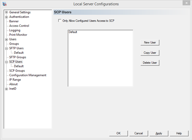192x140 pixels.
Task: Collapse the SCP Users tree node
Action: tap(7, 62)
